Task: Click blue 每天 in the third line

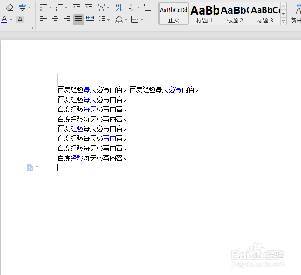Action: 90,109
